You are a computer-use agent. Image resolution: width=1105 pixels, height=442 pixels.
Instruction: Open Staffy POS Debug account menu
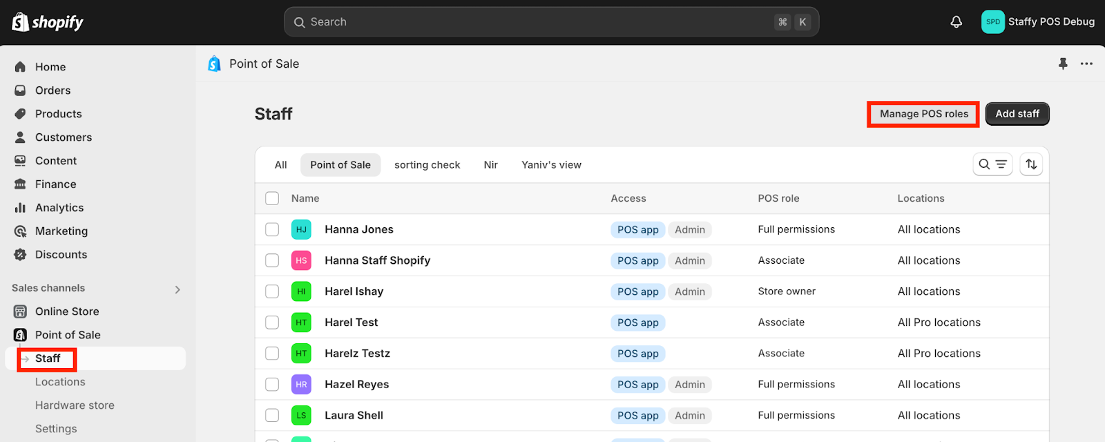click(1038, 22)
